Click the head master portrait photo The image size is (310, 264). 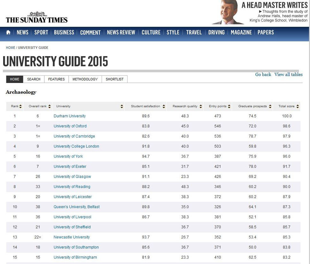[x=227, y=12]
